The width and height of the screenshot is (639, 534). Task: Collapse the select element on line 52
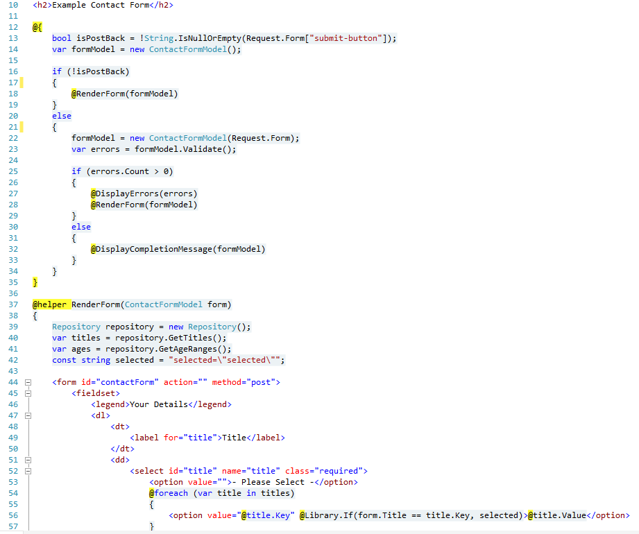(28, 472)
